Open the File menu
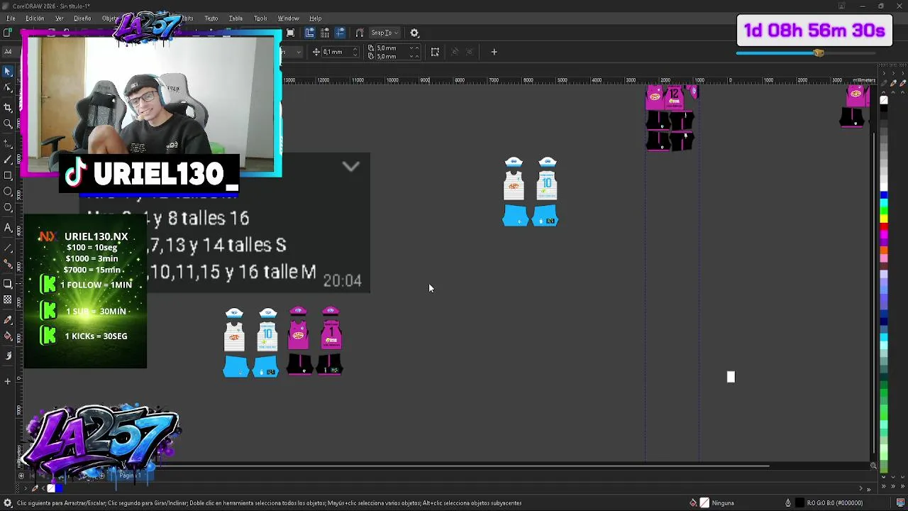The width and height of the screenshot is (908, 511). (11, 18)
